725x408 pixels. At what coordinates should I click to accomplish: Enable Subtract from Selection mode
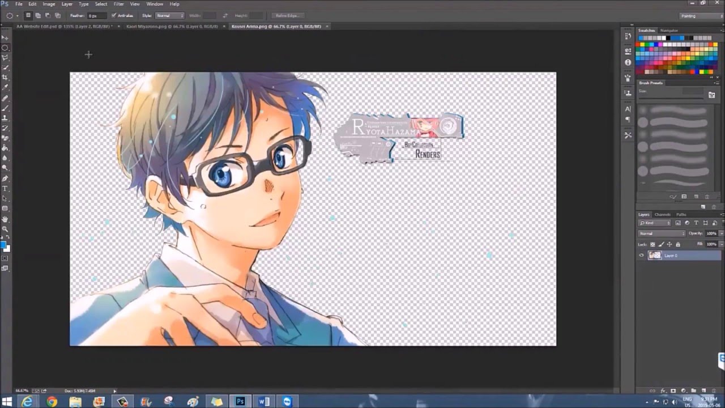point(48,15)
